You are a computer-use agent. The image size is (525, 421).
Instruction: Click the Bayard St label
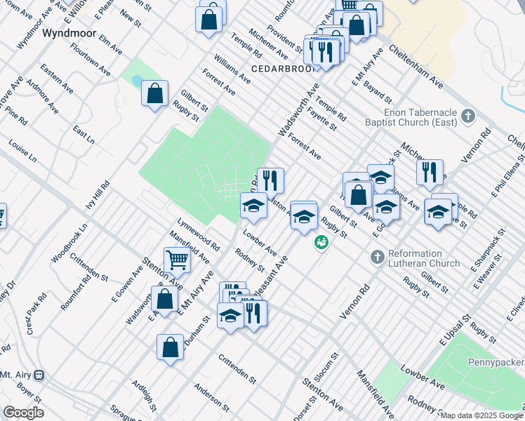point(378,93)
